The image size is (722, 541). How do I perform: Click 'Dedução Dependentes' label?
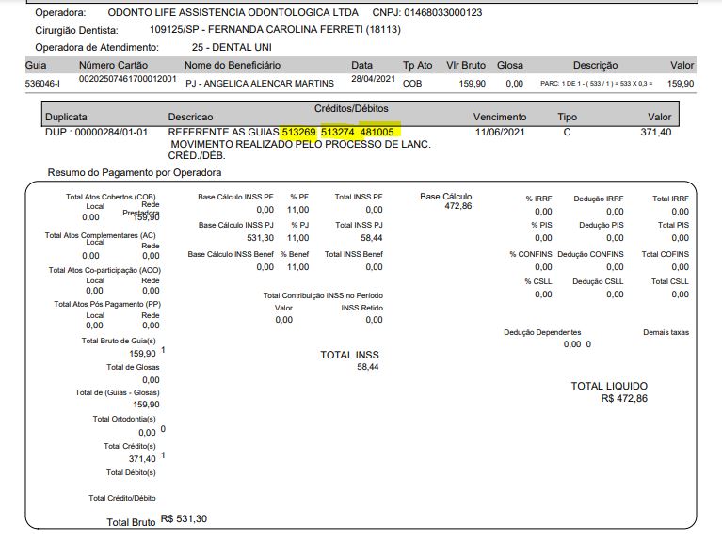point(542,332)
